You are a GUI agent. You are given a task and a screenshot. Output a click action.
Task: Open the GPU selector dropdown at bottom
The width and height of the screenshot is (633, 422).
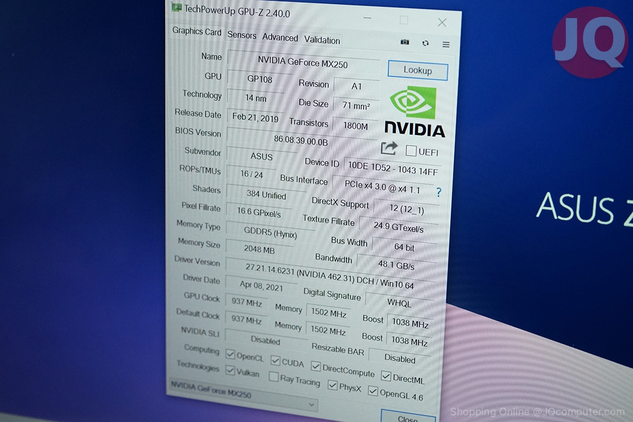pyautogui.click(x=243, y=396)
